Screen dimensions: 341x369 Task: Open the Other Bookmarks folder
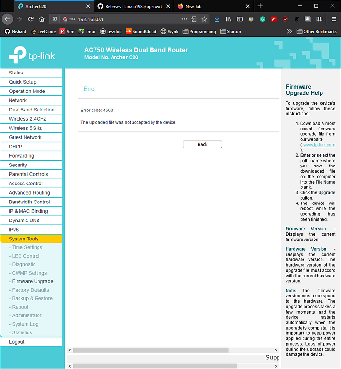pos(316,31)
